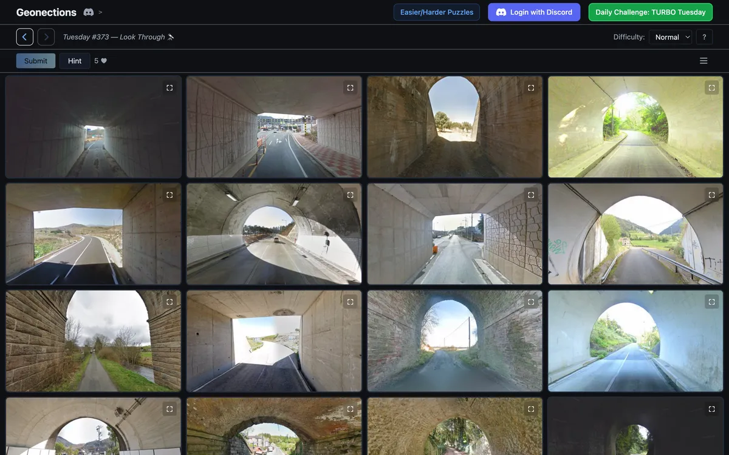The image size is (729, 455).
Task: Click the Discord icon beside the Geonections logo
Action: click(x=88, y=12)
